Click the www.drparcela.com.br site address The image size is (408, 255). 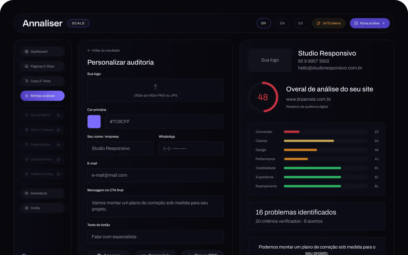pos(309,99)
